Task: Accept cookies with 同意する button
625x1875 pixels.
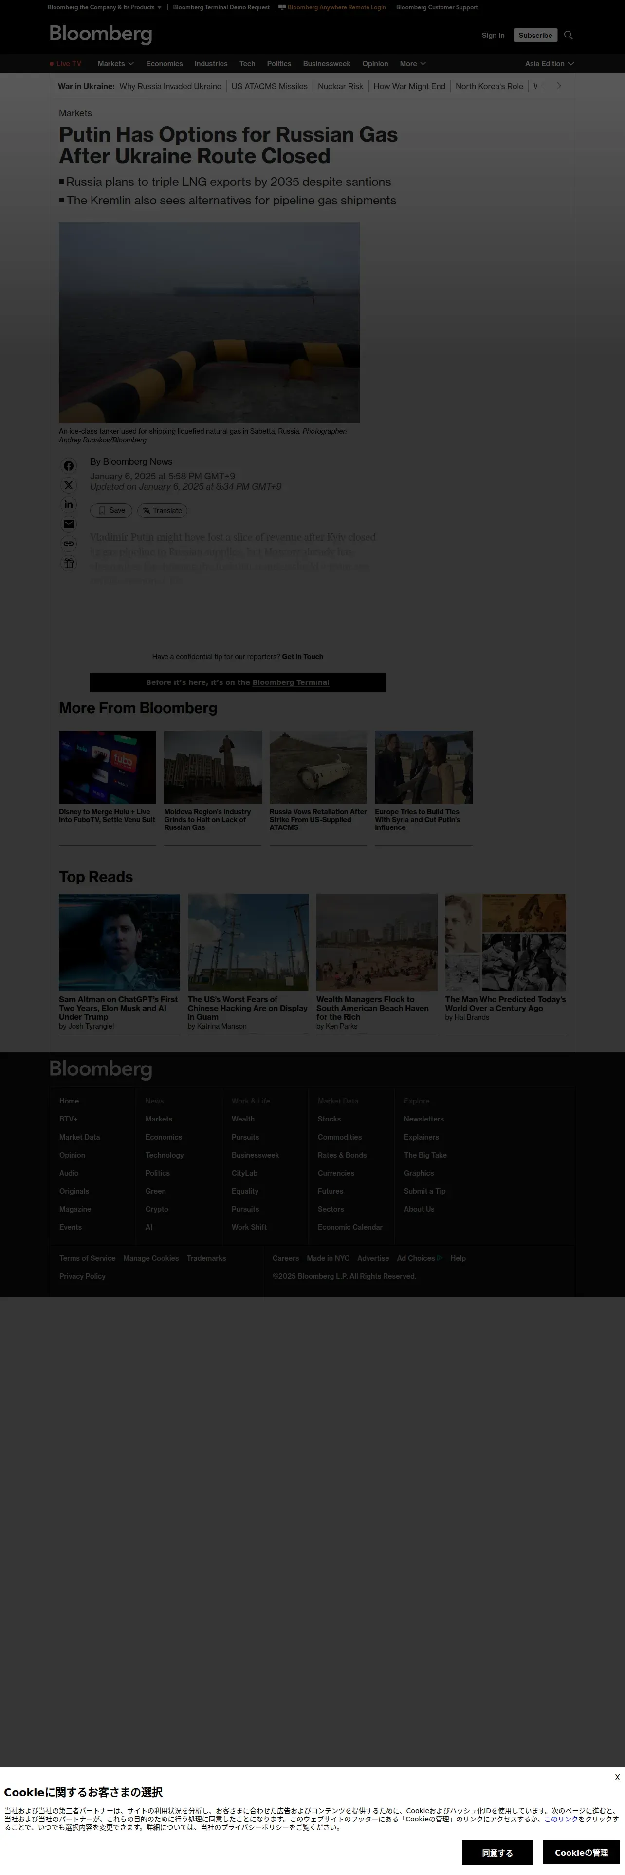Action: (497, 1853)
